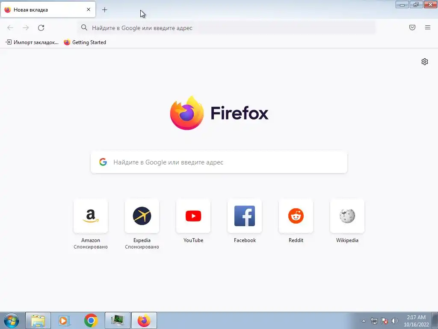Open Windows Explorer from taskbar
The image size is (438, 329).
(x=38, y=320)
